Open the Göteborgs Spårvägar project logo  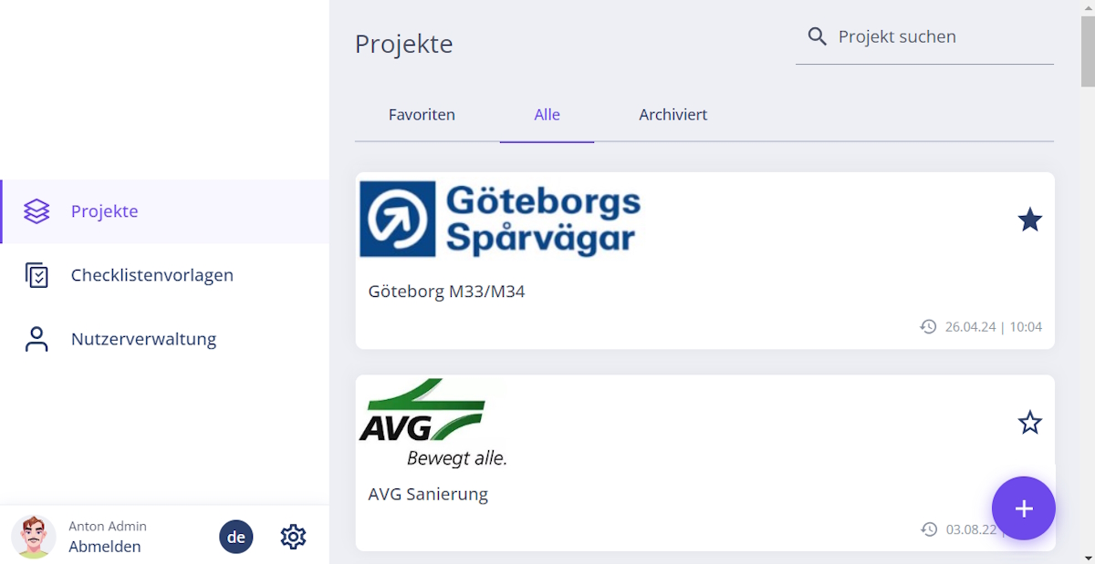tap(500, 219)
